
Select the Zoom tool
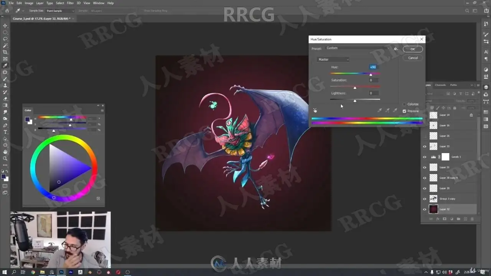[5, 158]
